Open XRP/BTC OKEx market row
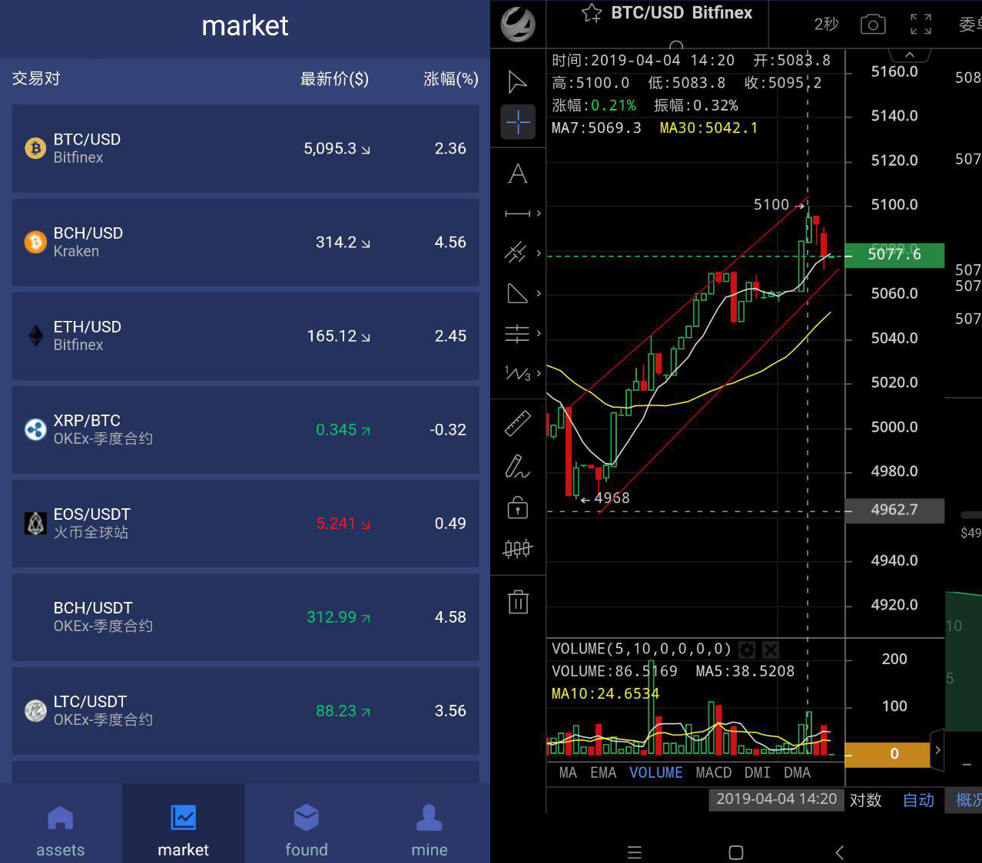This screenshot has height=863, width=982. click(245, 429)
